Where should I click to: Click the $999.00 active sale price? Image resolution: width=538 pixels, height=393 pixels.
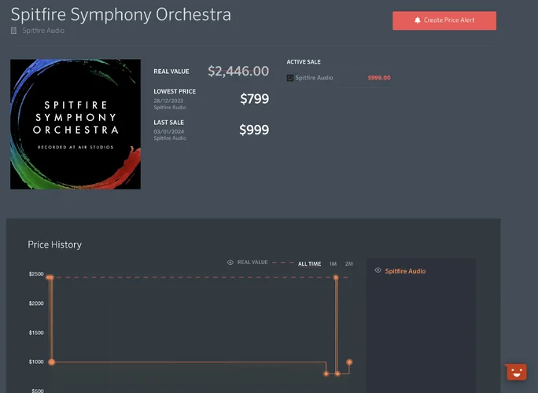click(378, 78)
